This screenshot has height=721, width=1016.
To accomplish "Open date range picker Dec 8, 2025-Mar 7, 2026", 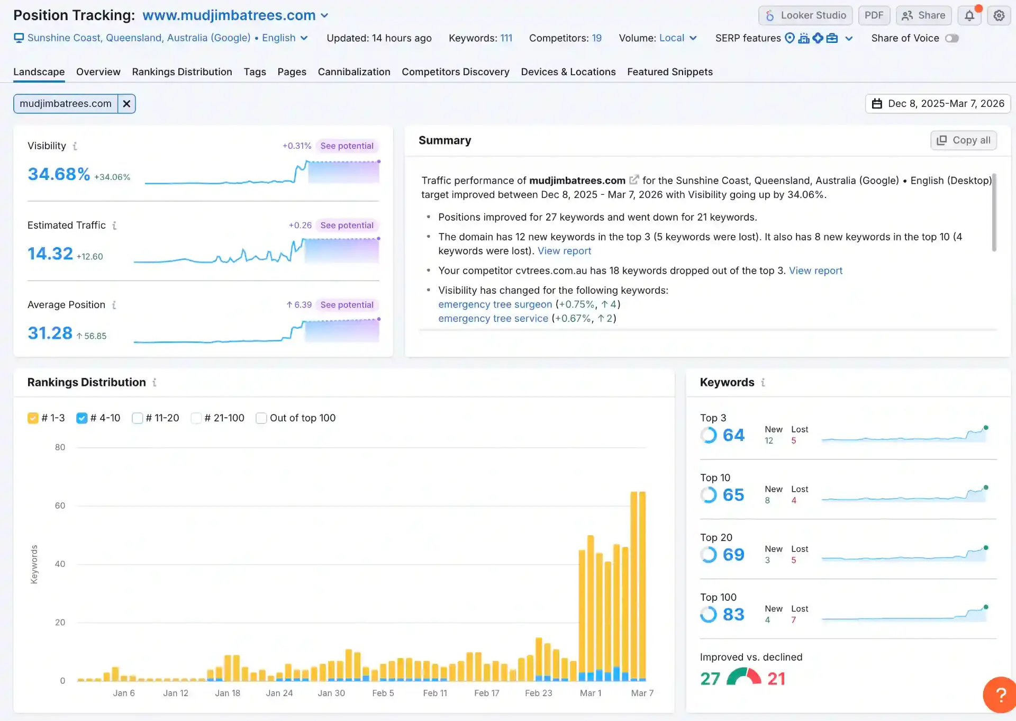I will pos(938,104).
